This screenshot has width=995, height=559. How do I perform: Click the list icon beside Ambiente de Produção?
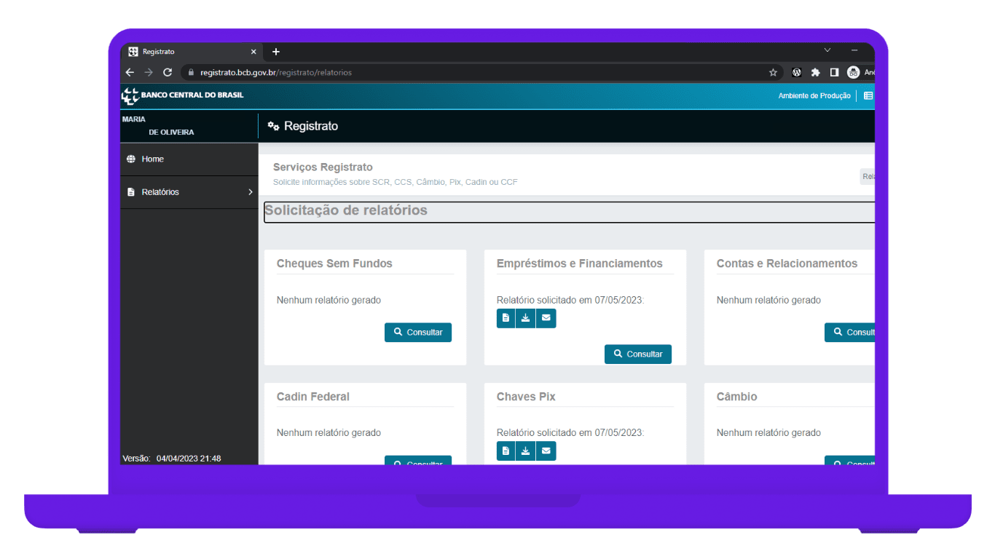click(x=868, y=95)
